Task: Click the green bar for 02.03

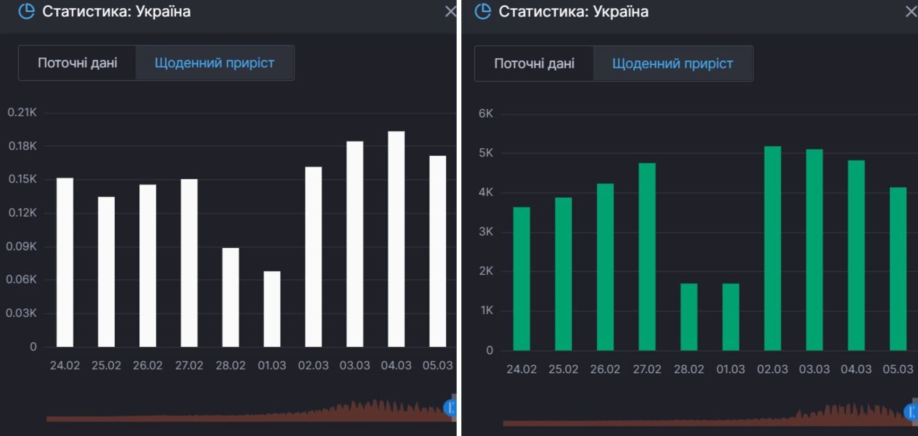Action: point(773,248)
